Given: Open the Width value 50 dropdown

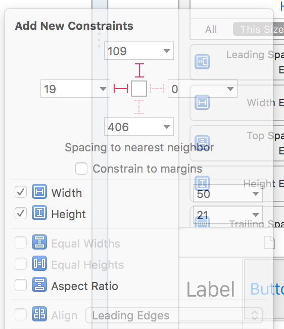Looking at the screenshot, I should point(256,194).
